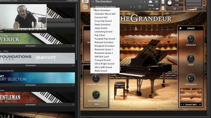211x118 pixels.
Task: Click the Tune value 0.00 field
Action: (x=178, y=5)
